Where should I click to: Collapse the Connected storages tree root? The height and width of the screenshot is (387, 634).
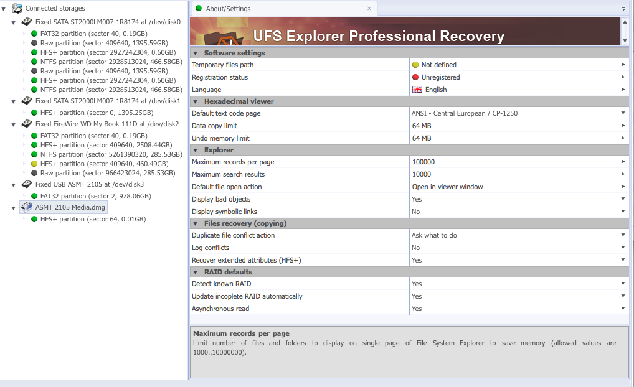coord(4,9)
